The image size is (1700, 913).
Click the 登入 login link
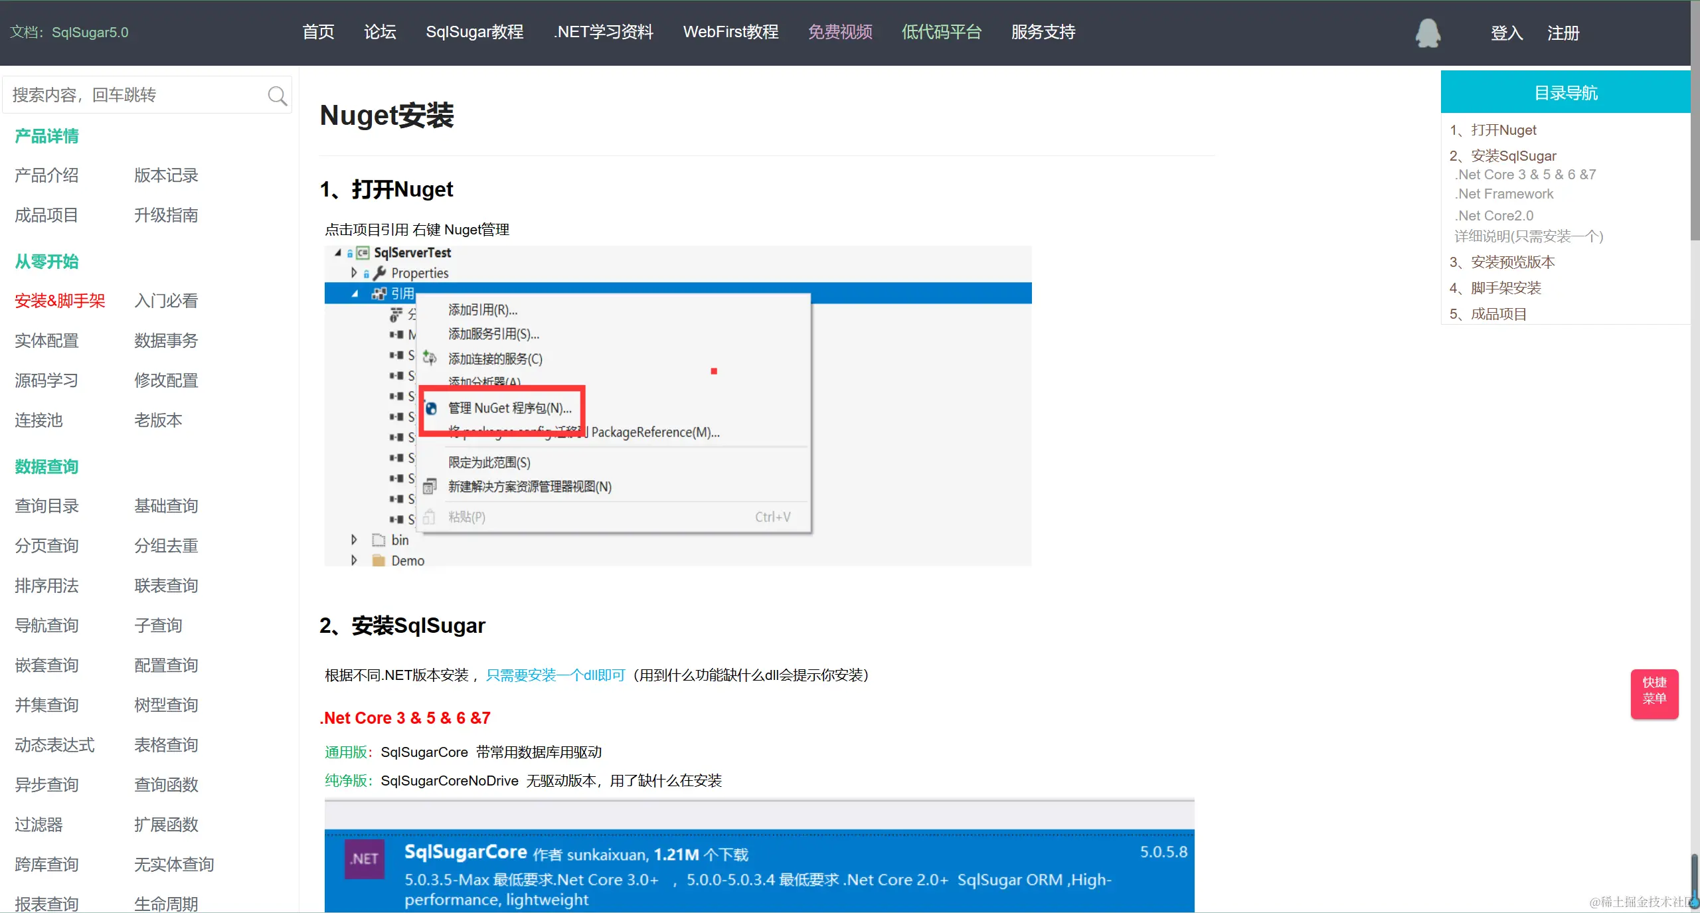tap(1507, 33)
